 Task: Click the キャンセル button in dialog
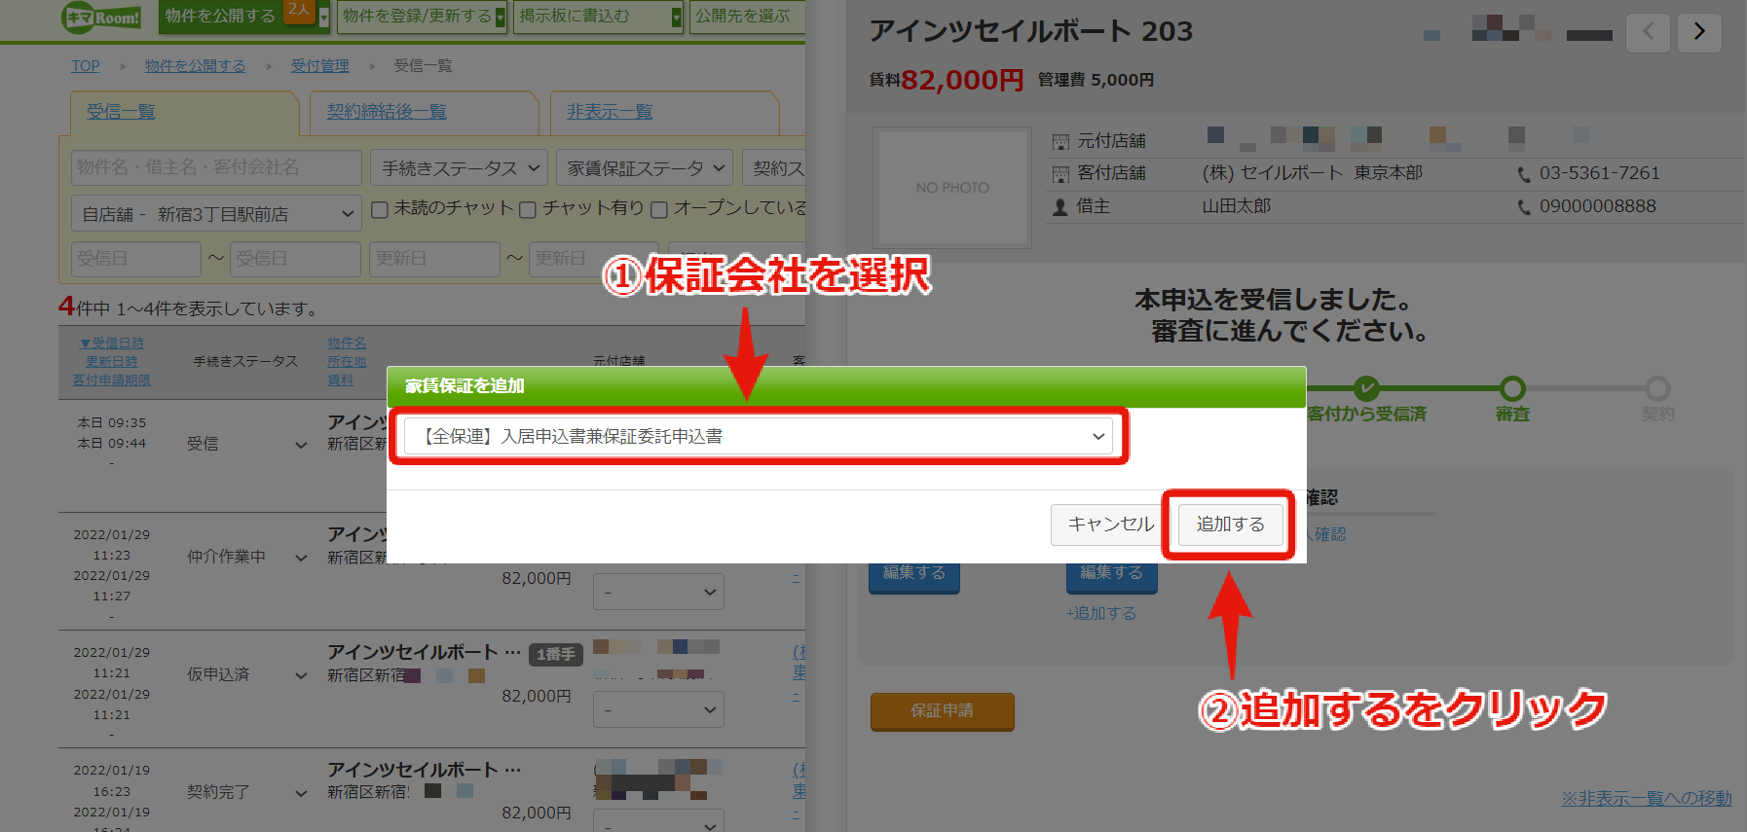point(1110,525)
